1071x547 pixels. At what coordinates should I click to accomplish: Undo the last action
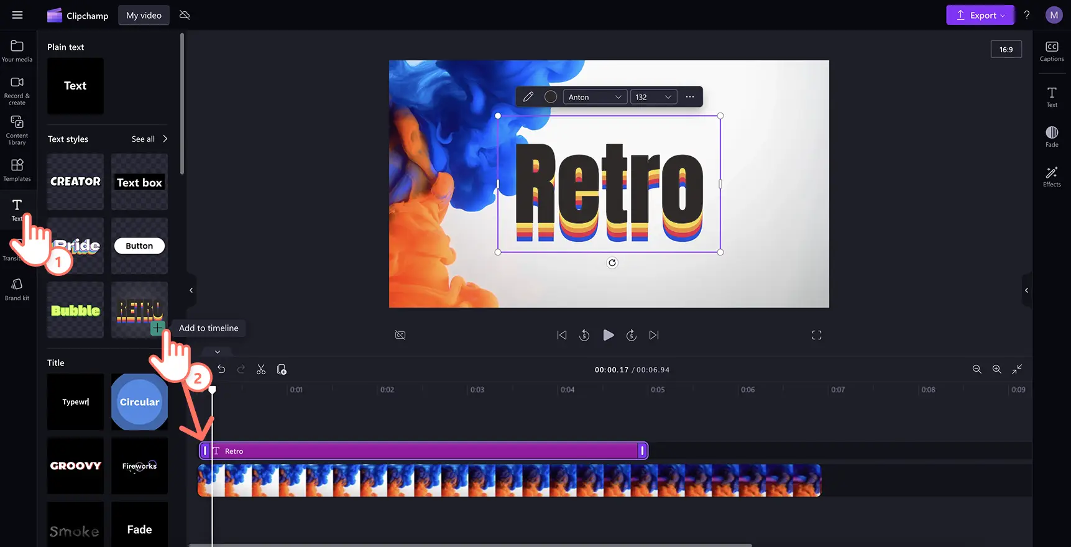point(221,369)
